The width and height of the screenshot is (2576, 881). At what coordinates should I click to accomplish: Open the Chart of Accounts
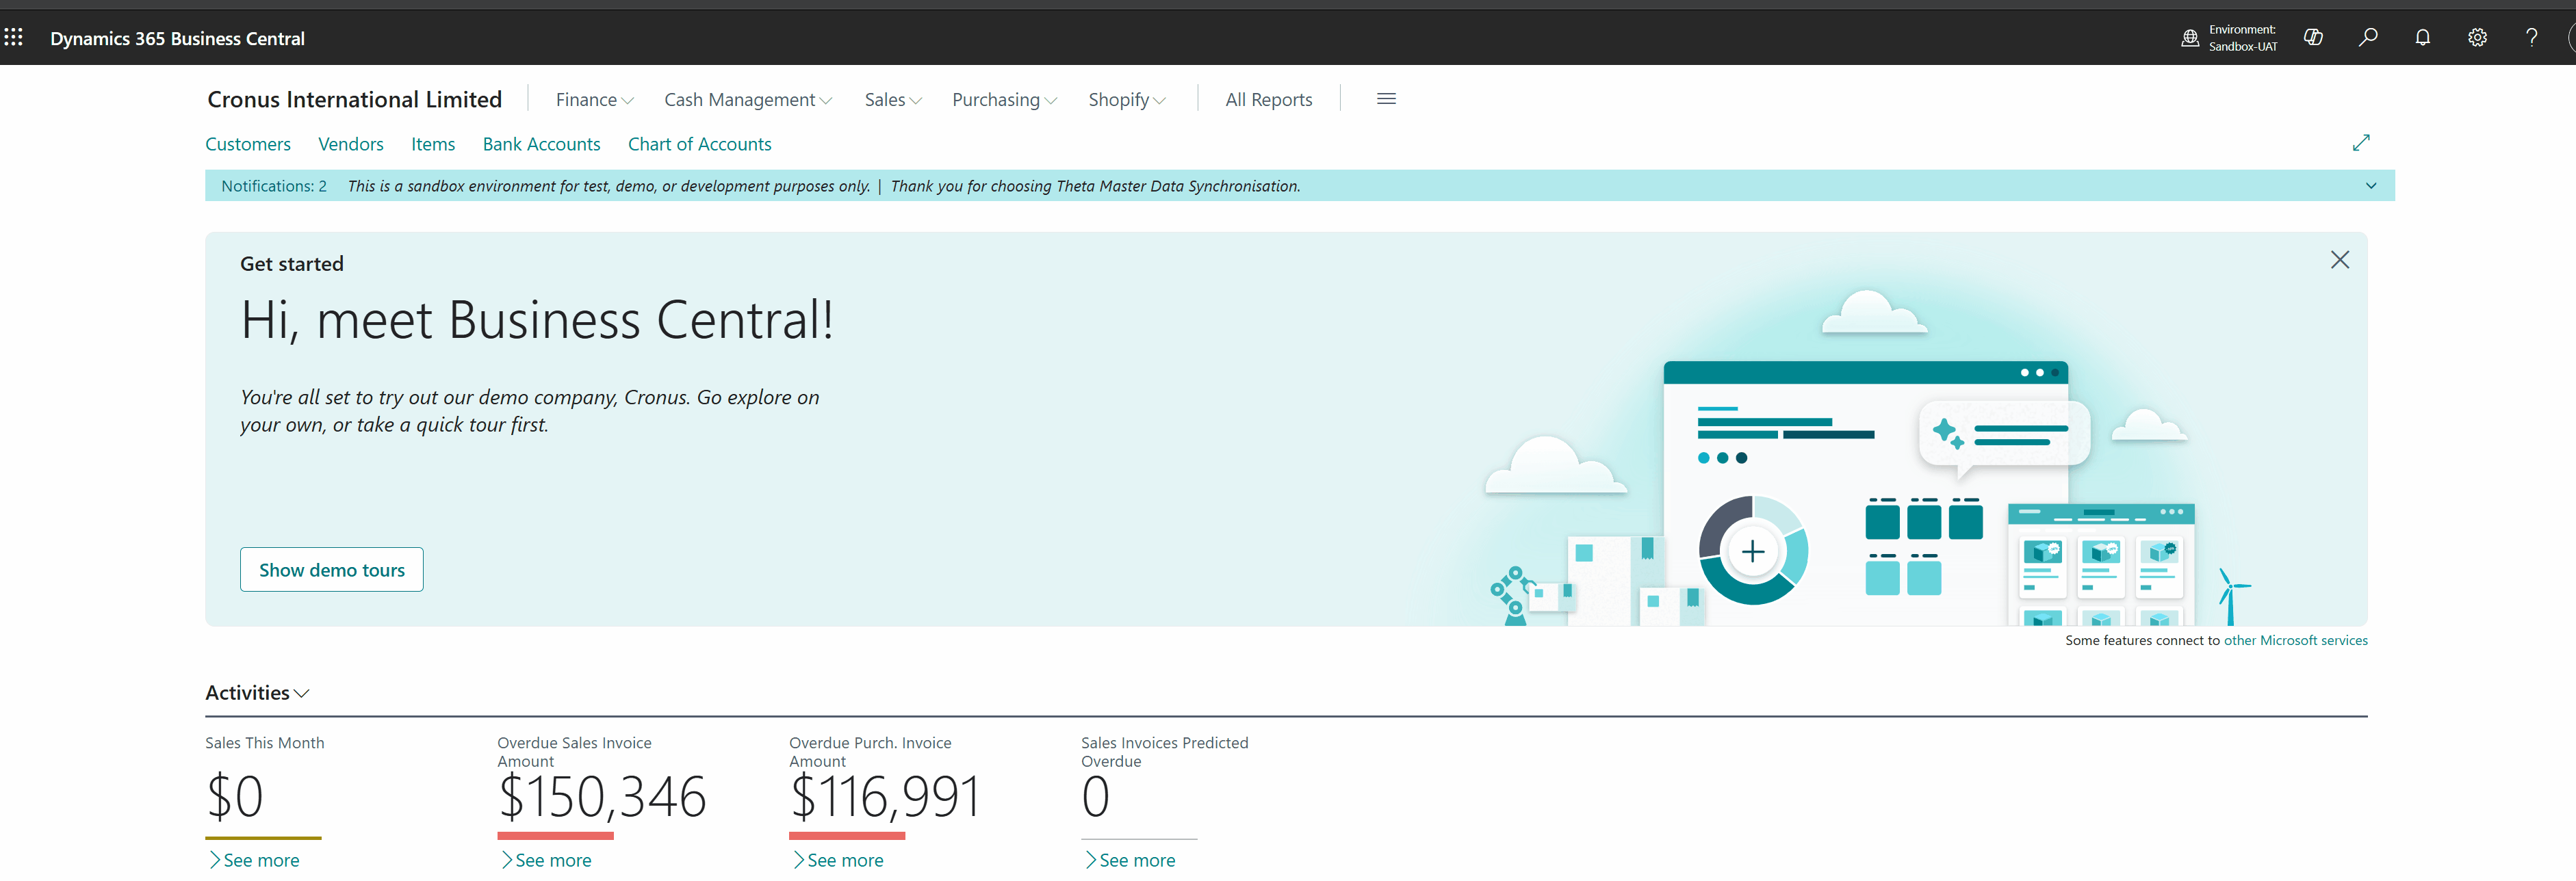click(x=699, y=144)
